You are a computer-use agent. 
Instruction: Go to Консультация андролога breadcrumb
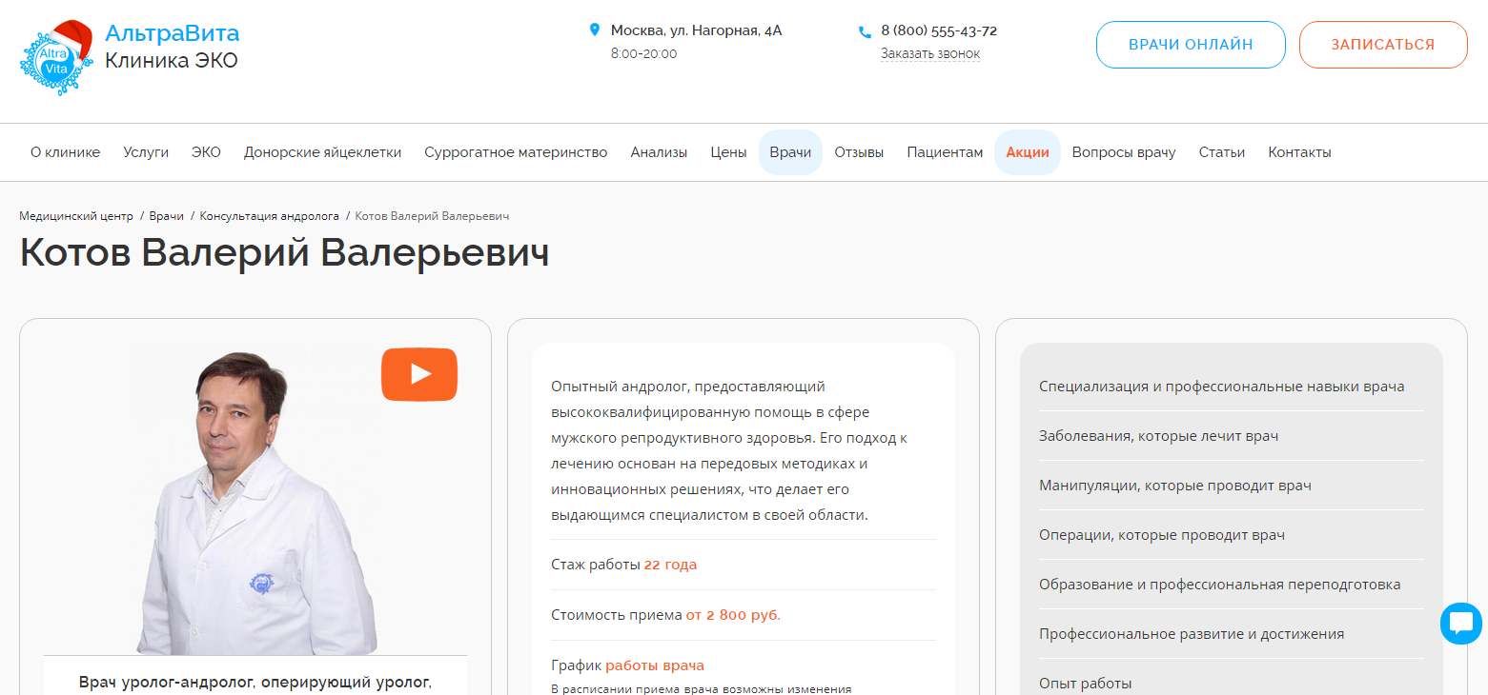pyautogui.click(x=270, y=216)
